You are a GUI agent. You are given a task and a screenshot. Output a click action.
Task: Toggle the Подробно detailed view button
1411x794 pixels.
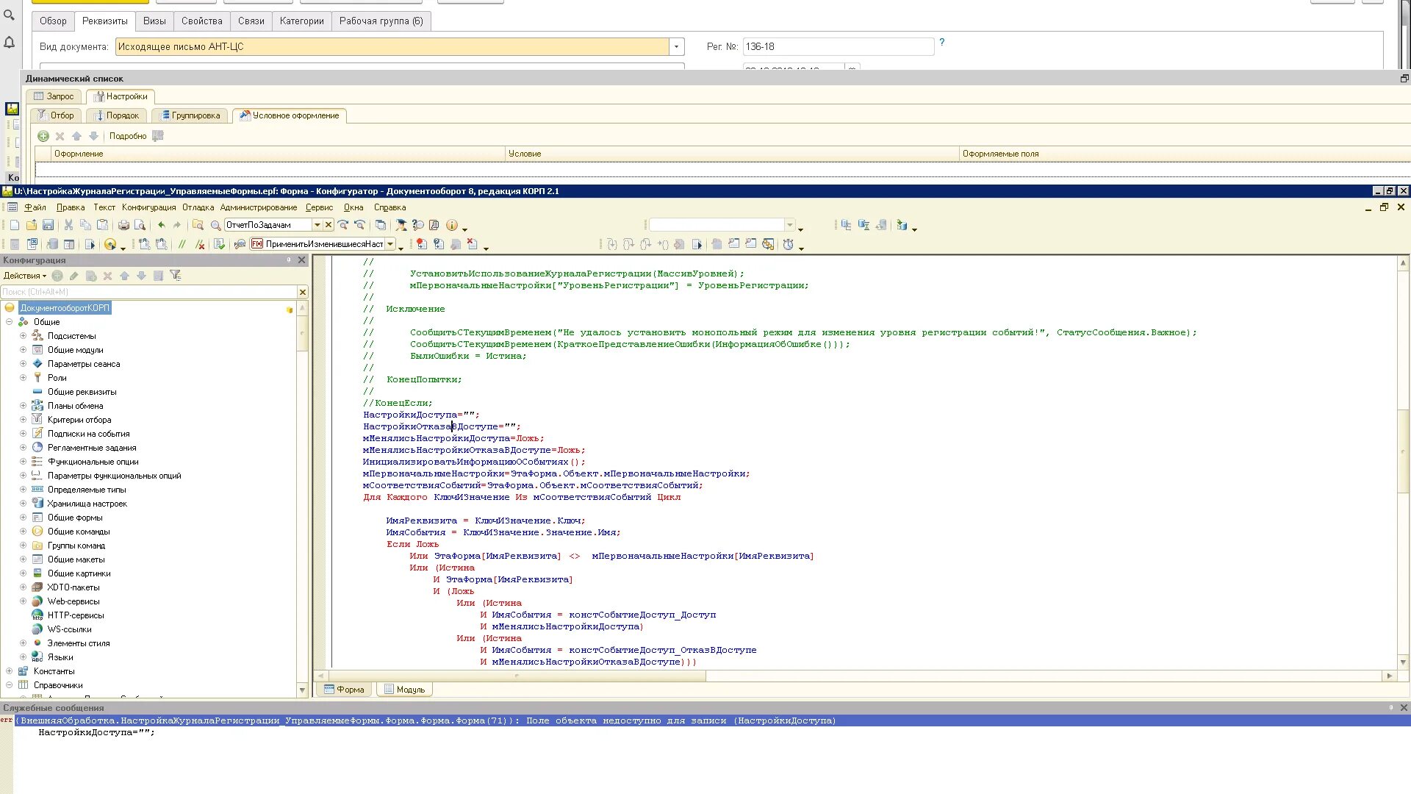(x=128, y=136)
